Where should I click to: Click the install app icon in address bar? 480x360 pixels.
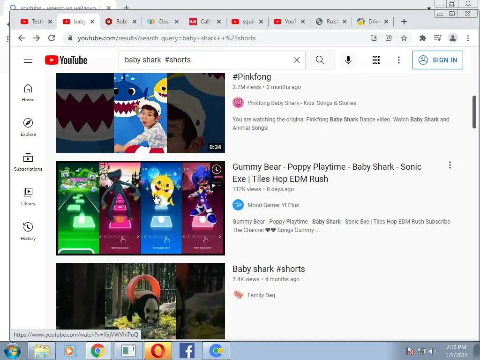[x=374, y=38]
